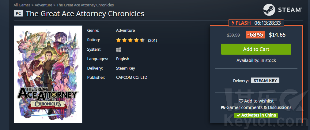Click the STEAM KEY delivery badge
This screenshot has height=130, width=310.
point(265,81)
